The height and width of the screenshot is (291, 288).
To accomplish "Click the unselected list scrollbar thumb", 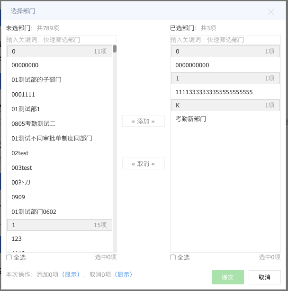I will point(115,48).
